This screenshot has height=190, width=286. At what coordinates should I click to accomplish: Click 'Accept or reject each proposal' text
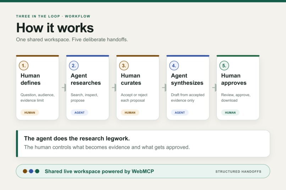[x=134, y=98]
